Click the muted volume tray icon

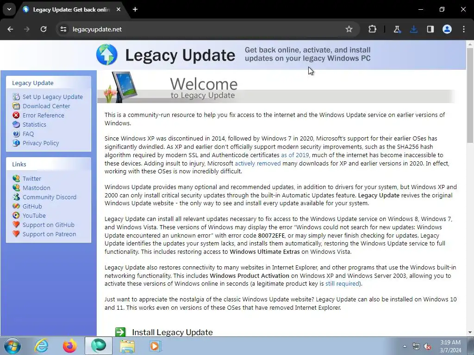pyautogui.click(x=427, y=347)
